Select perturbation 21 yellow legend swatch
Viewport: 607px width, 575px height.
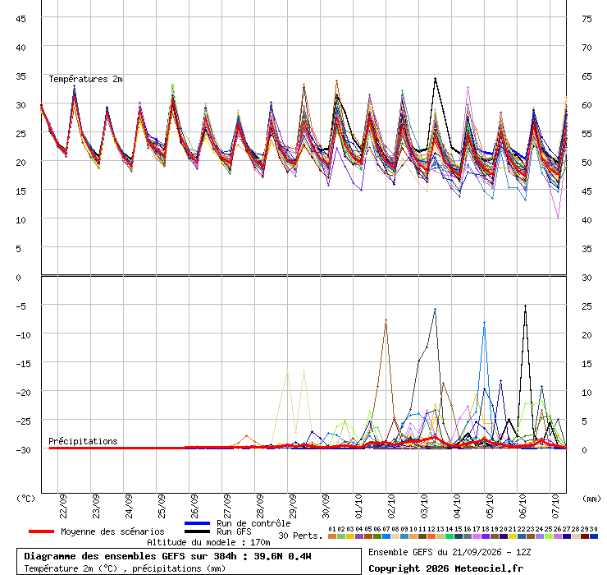pos(512,536)
